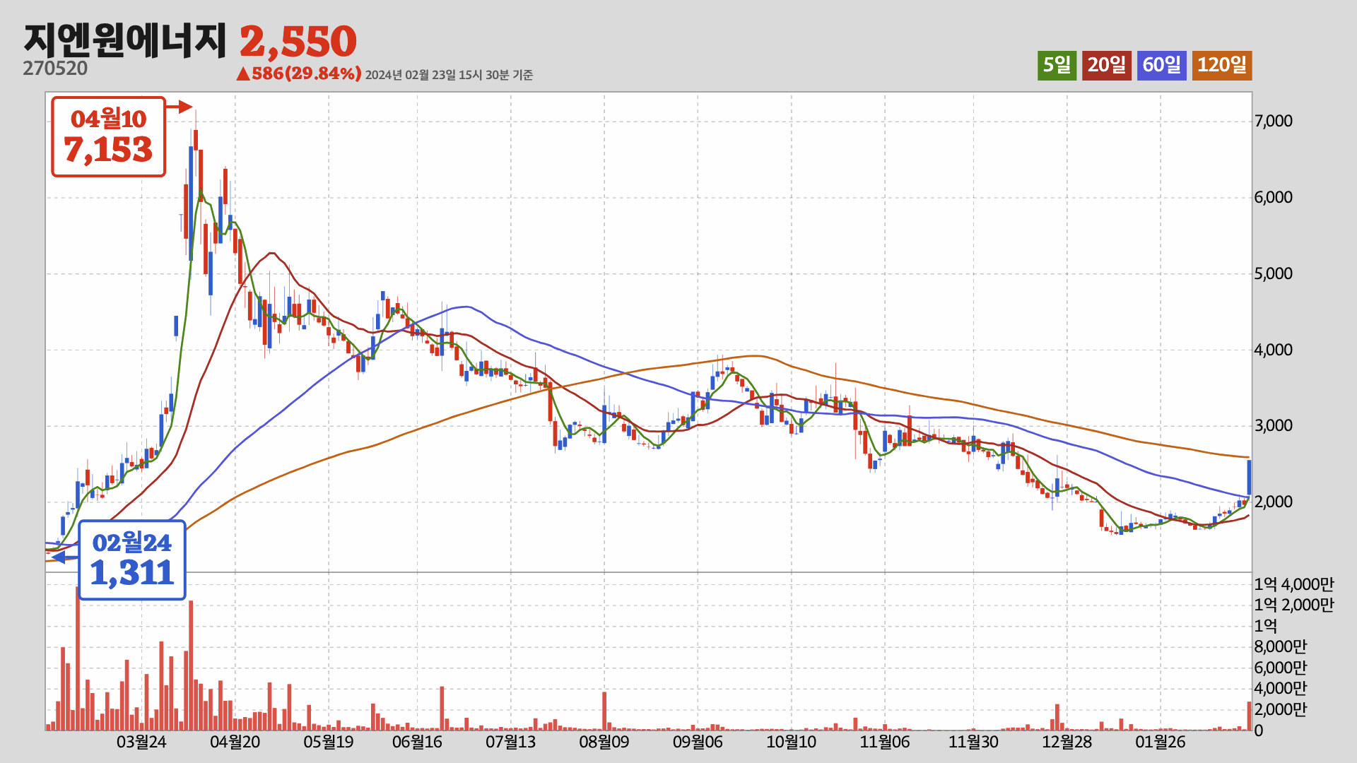Click the 06월16 date axis label
Image resolution: width=1357 pixels, height=763 pixels.
(x=417, y=743)
